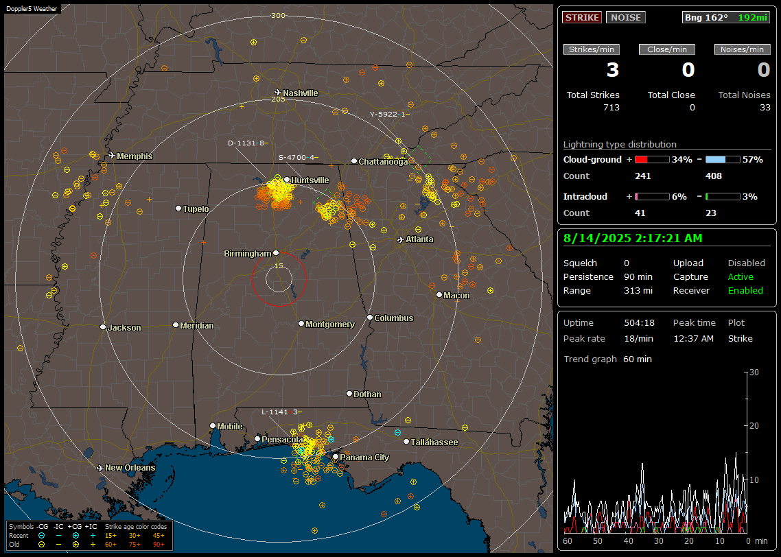Click the Doppler5 Weather title label
Screen dimensions: 781x557
point(32,8)
